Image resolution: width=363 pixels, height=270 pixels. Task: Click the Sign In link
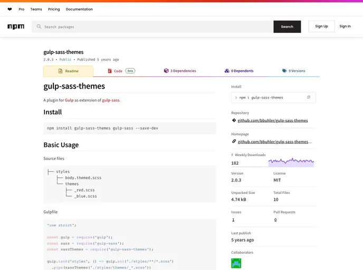[x=345, y=26]
